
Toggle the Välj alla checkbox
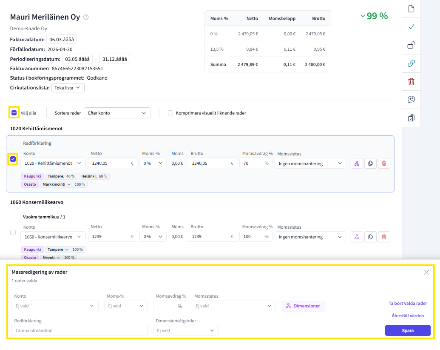point(14,113)
